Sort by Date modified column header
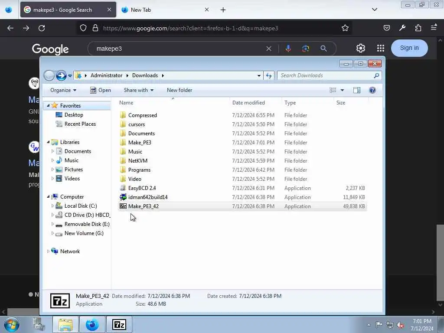 [256, 103]
